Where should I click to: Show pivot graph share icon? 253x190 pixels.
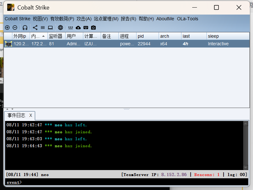(35, 28)
